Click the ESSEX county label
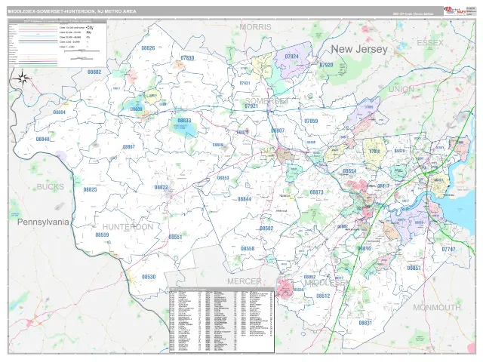Image resolution: width=483 pixels, height=362 pixels. 430,42
